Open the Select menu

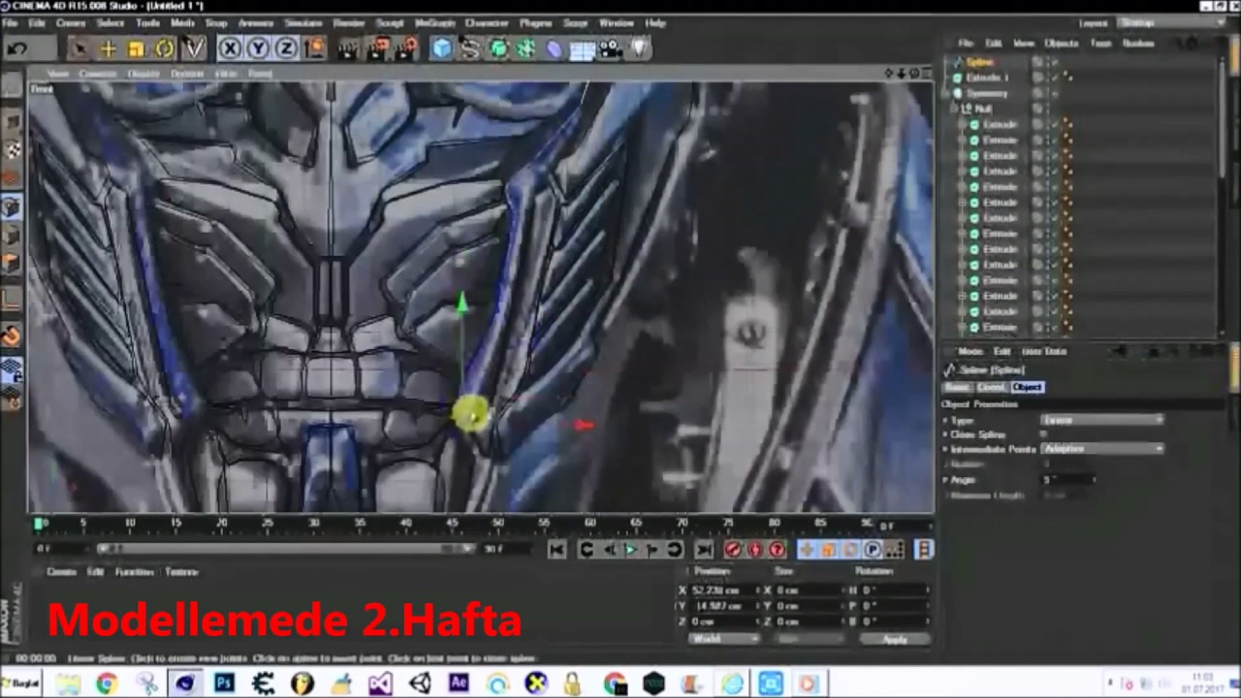[110, 22]
